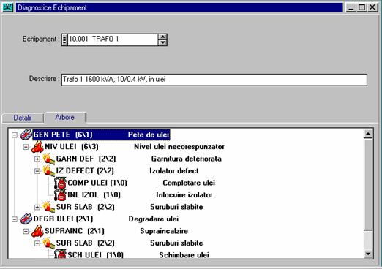Click the 'Pete de ulei' description text

tap(149, 134)
